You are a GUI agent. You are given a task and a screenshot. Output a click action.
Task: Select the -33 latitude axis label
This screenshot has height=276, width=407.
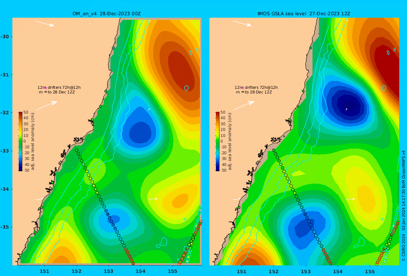pos(5,151)
